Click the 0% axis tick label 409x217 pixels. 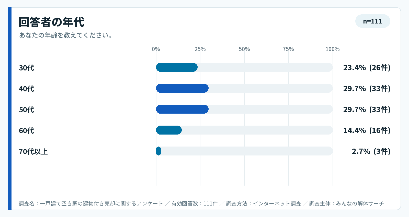click(x=156, y=49)
